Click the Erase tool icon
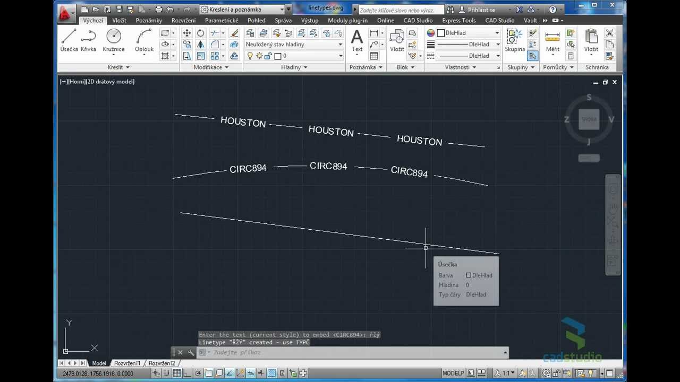The image size is (680, 382). [235, 33]
